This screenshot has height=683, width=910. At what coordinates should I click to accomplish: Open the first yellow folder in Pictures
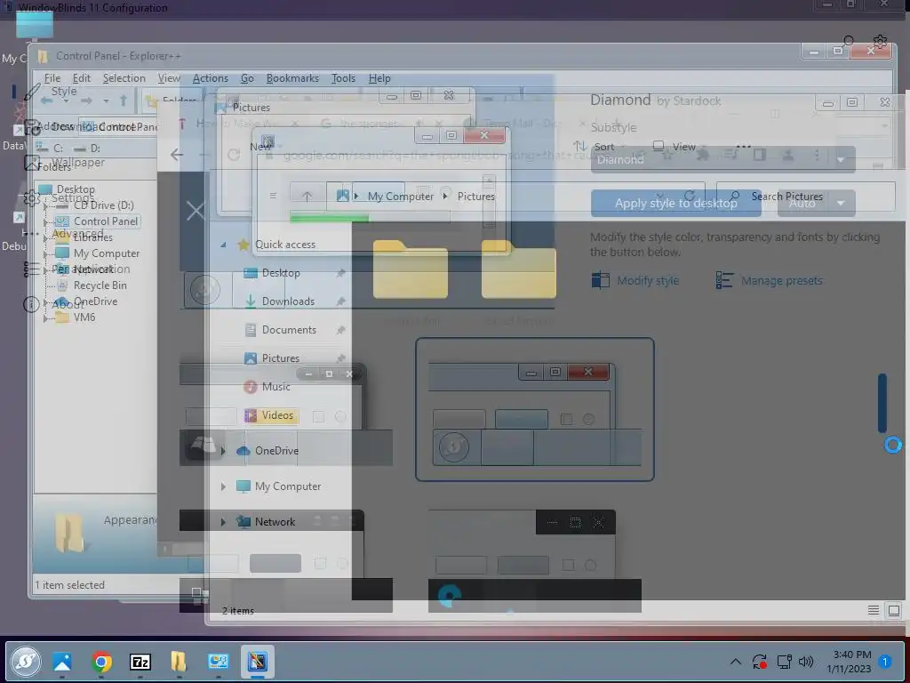click(x=411, y=269)
